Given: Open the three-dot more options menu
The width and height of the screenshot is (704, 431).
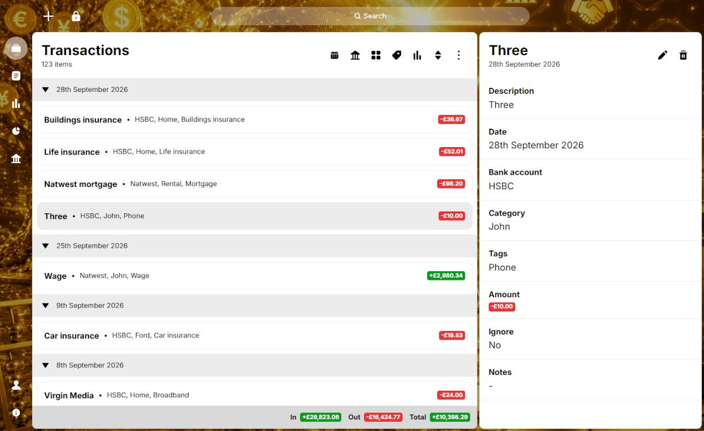Looking at the screenshot, I should pos(459,55).
